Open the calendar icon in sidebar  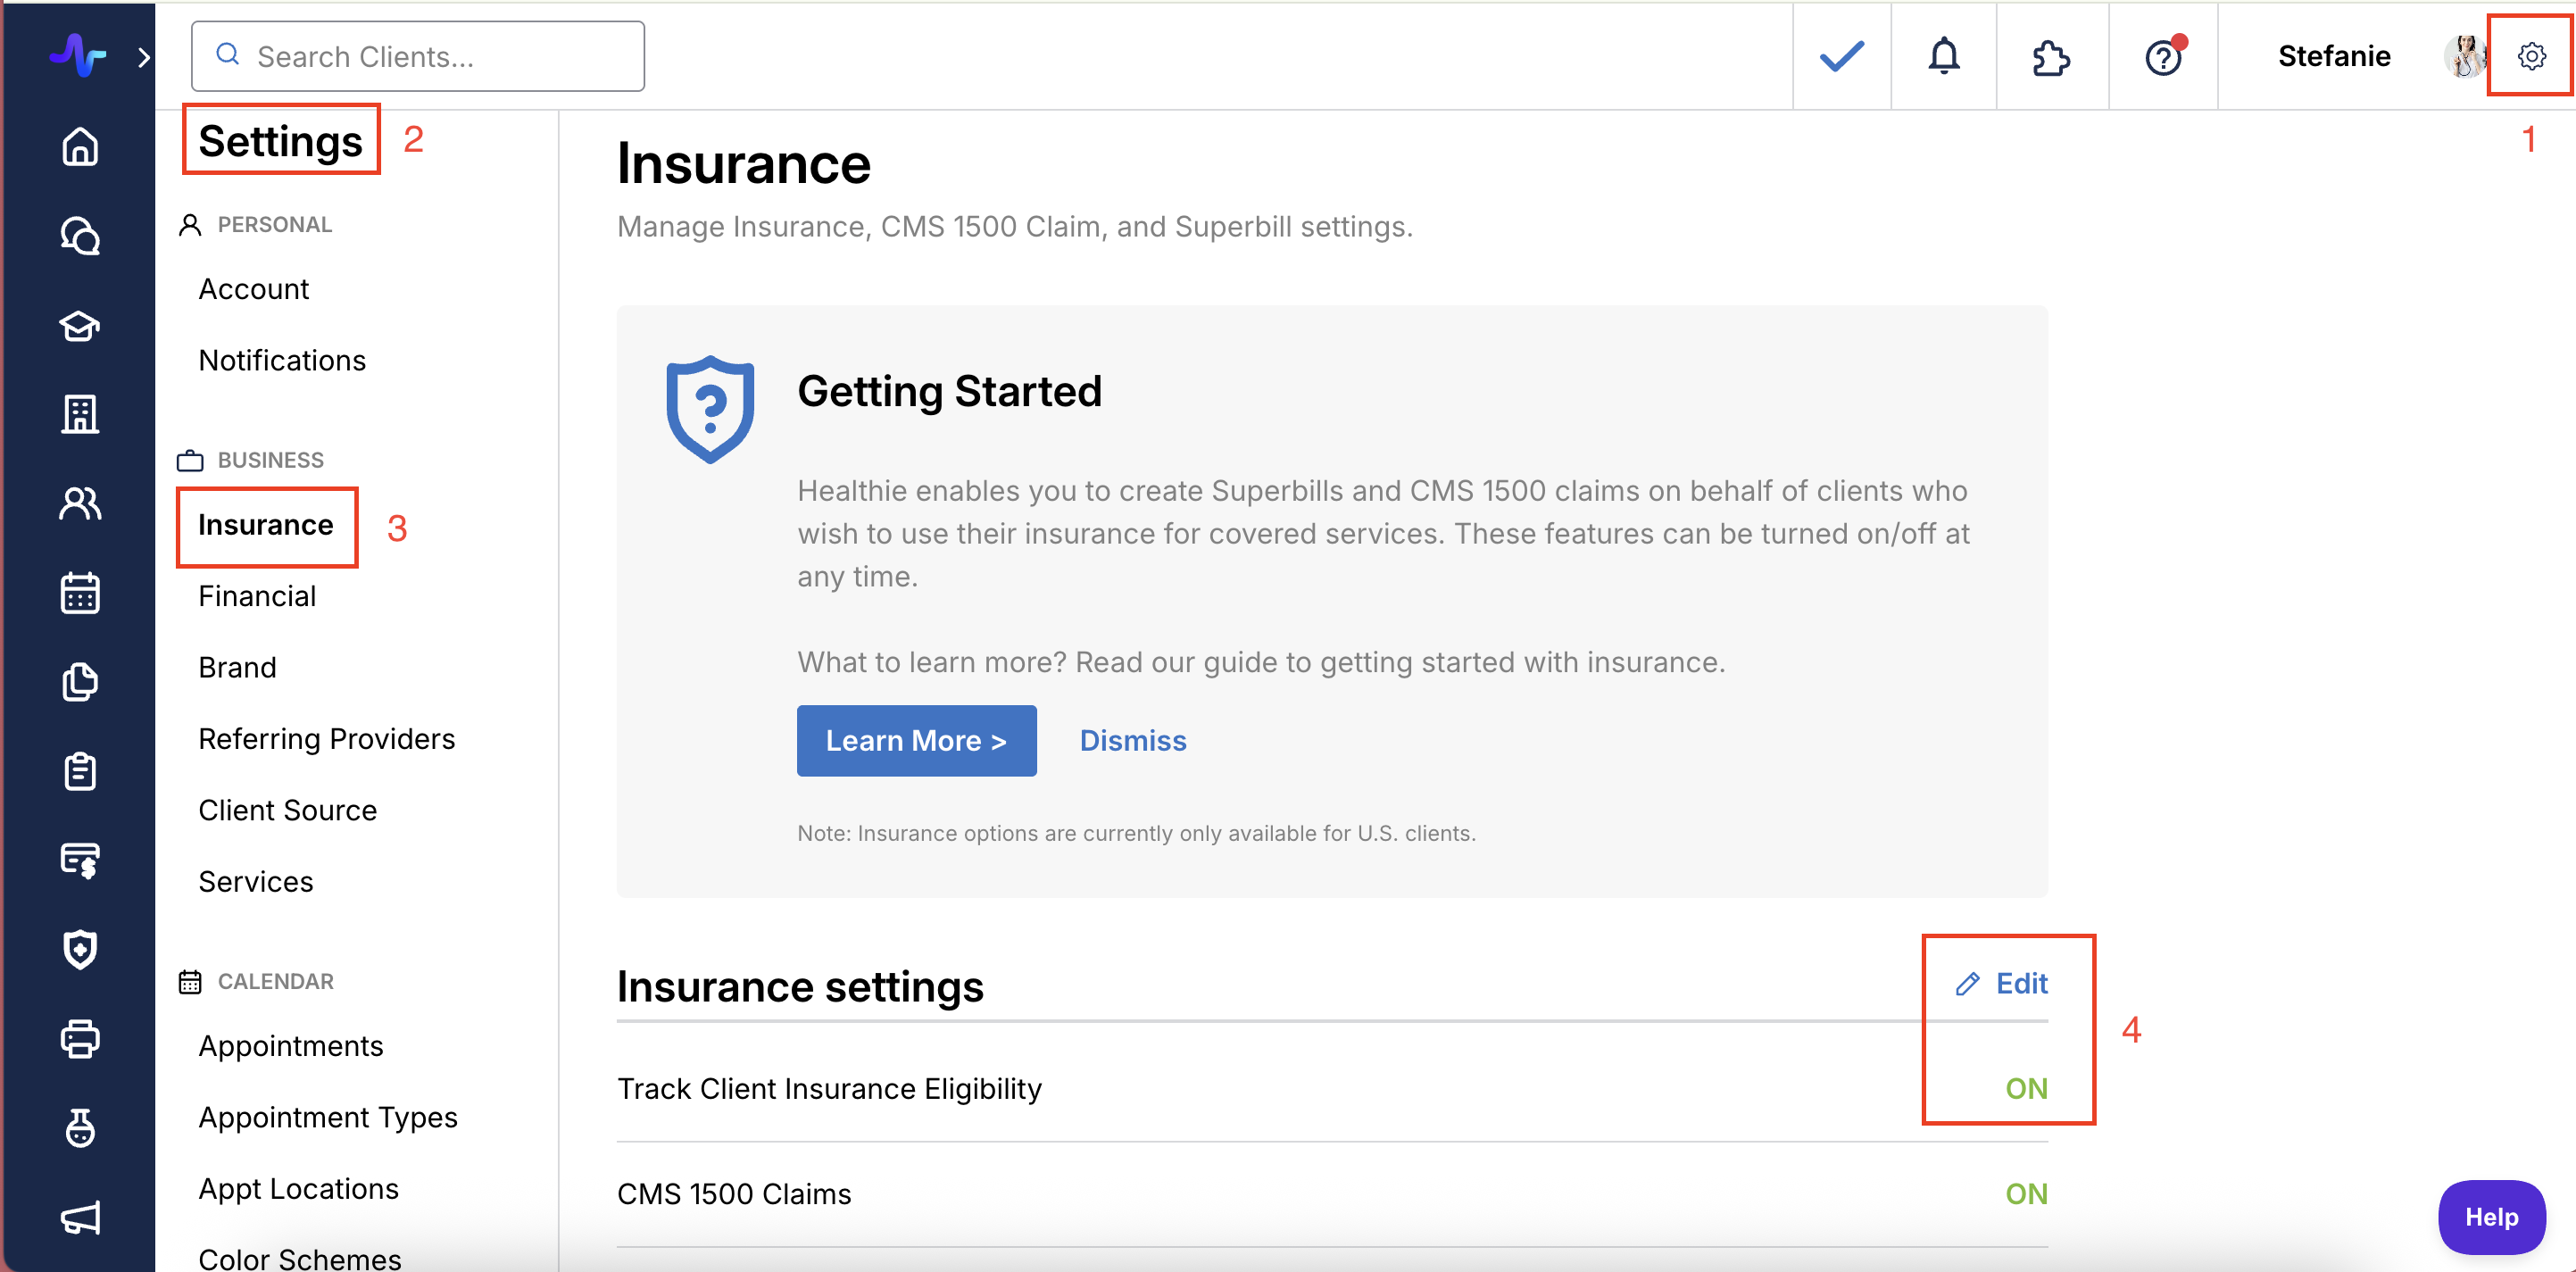click(80, 593)
